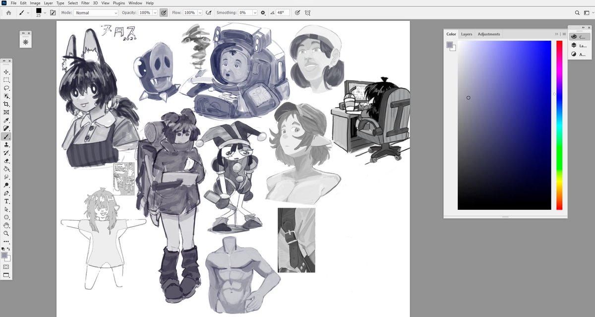Select the Pen tool

pos(6,193)
